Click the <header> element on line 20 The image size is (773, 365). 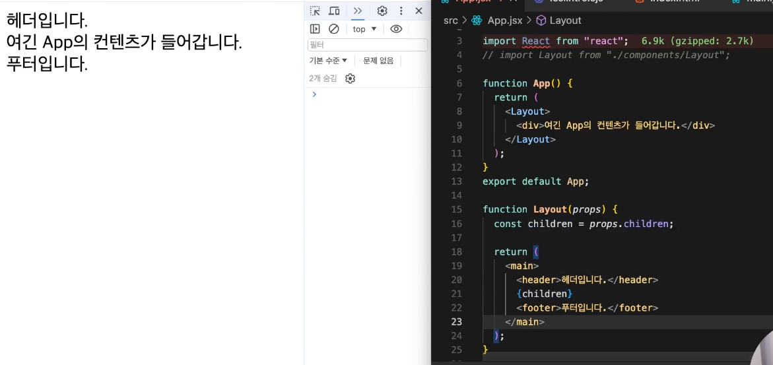pyautogui.click(x=587, y=280)
